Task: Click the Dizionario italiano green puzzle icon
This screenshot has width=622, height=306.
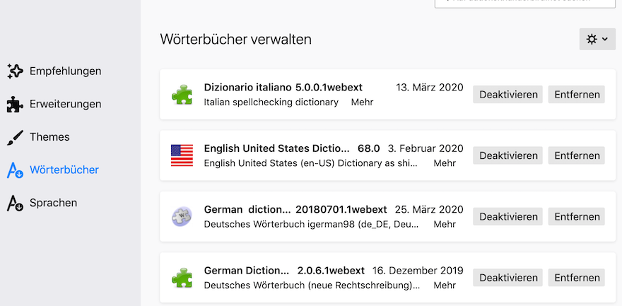Action: [x=182, y=95]
